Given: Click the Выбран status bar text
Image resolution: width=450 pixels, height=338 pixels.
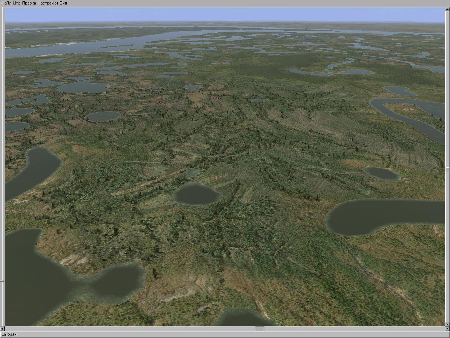Looking at the screenshot, I should tap(9, 334).
